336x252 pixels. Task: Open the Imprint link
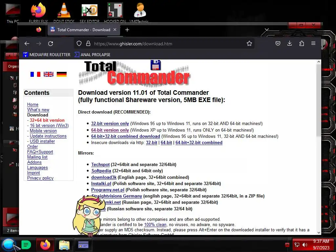(33, 173)
